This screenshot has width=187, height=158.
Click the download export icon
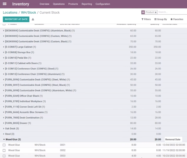click(33, 19)
